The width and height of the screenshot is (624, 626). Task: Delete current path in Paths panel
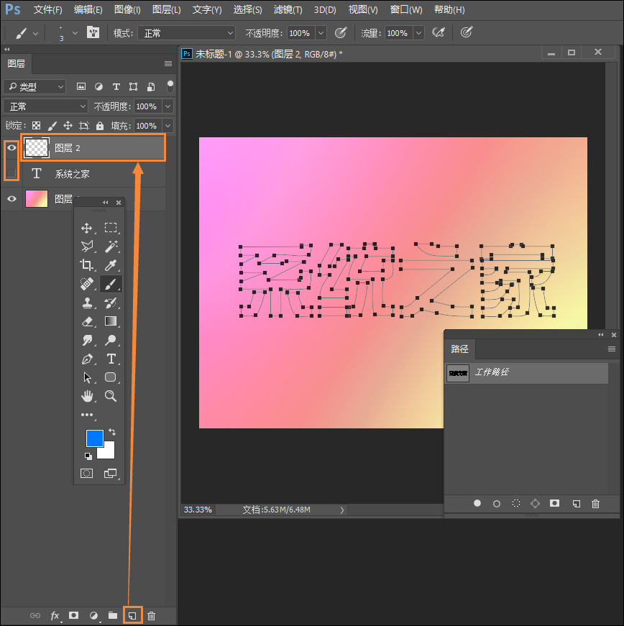tap(596, 504)
